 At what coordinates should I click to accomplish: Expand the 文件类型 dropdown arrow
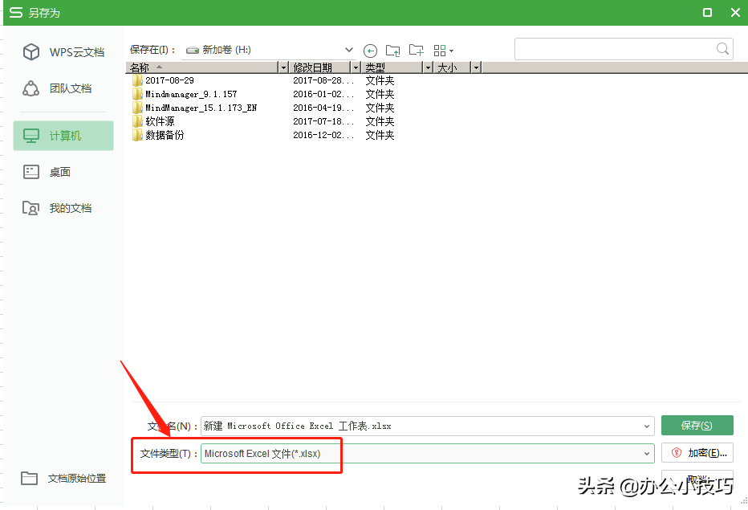(647, 453)
